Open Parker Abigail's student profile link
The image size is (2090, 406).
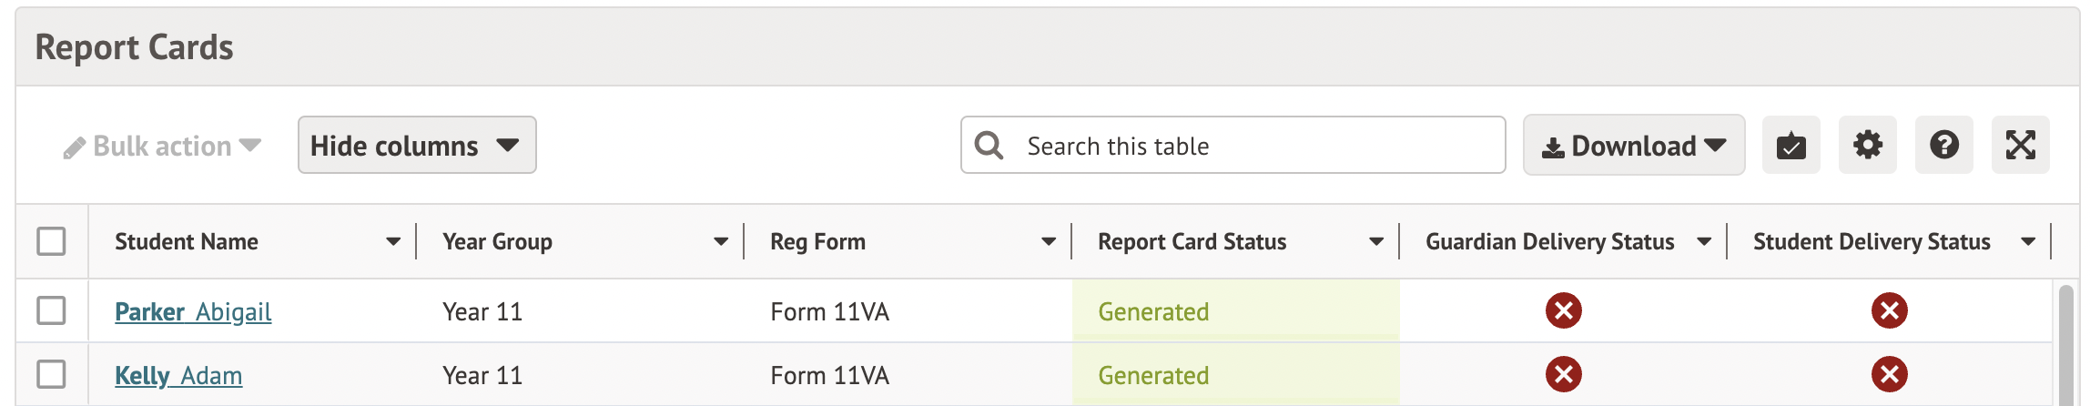point(193,312)
